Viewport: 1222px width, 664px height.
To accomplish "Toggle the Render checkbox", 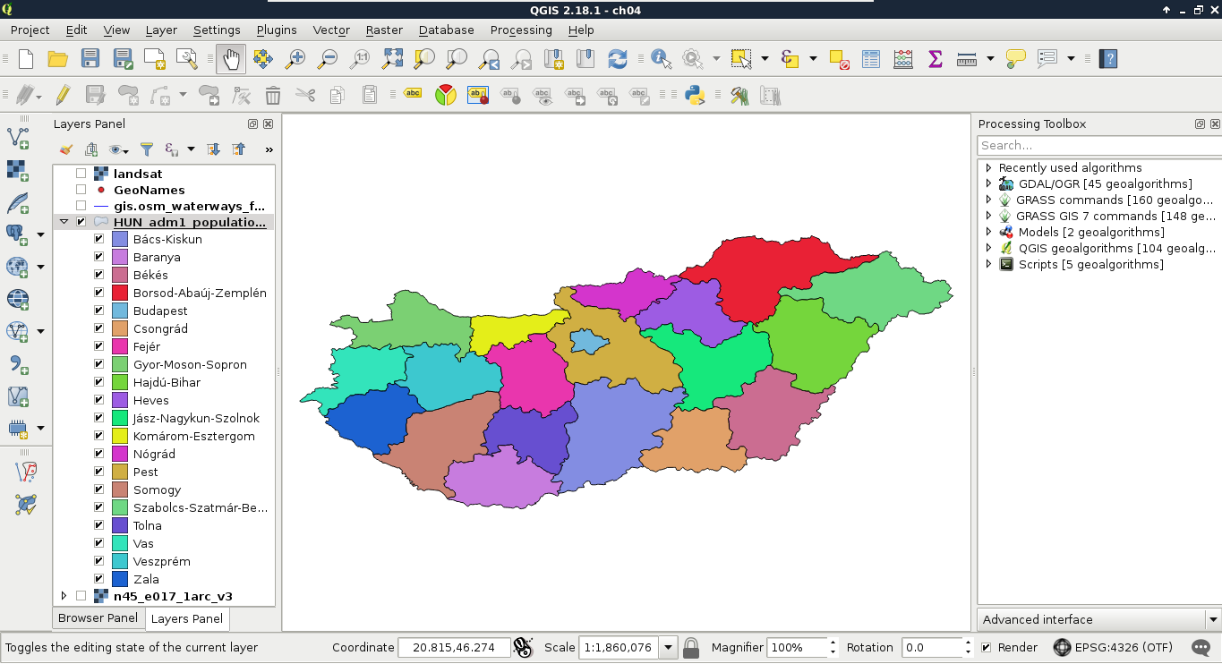I will [x=986, y=647].
